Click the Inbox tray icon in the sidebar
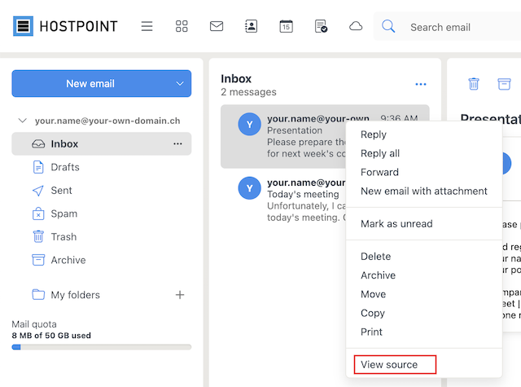 [38, 143]
